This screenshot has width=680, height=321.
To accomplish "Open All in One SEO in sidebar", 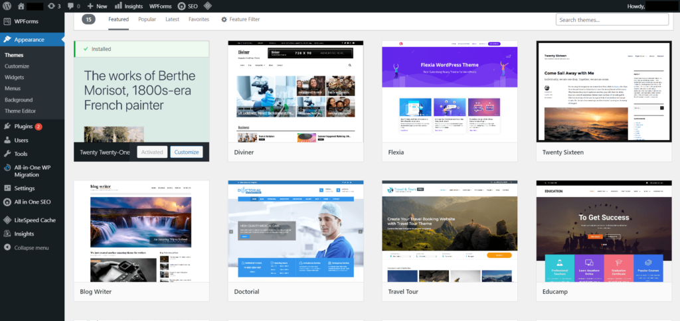I will pyautogui.click(x=32, y=202).
